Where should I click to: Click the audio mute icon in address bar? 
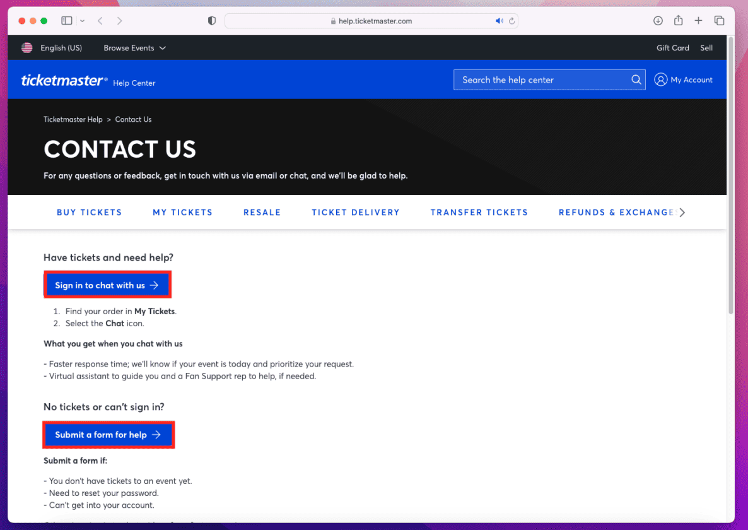pyautogui.click(x=498, y=20)
